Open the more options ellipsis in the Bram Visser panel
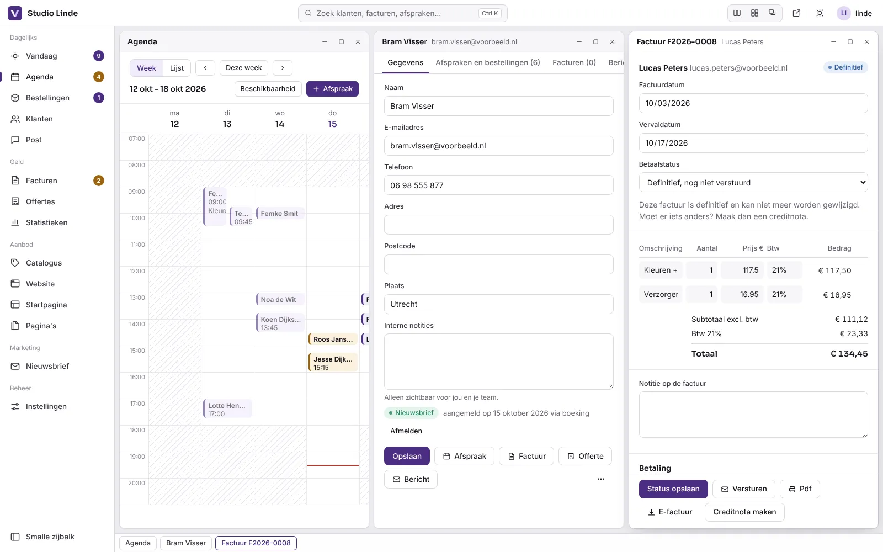 tap(601, 479)
